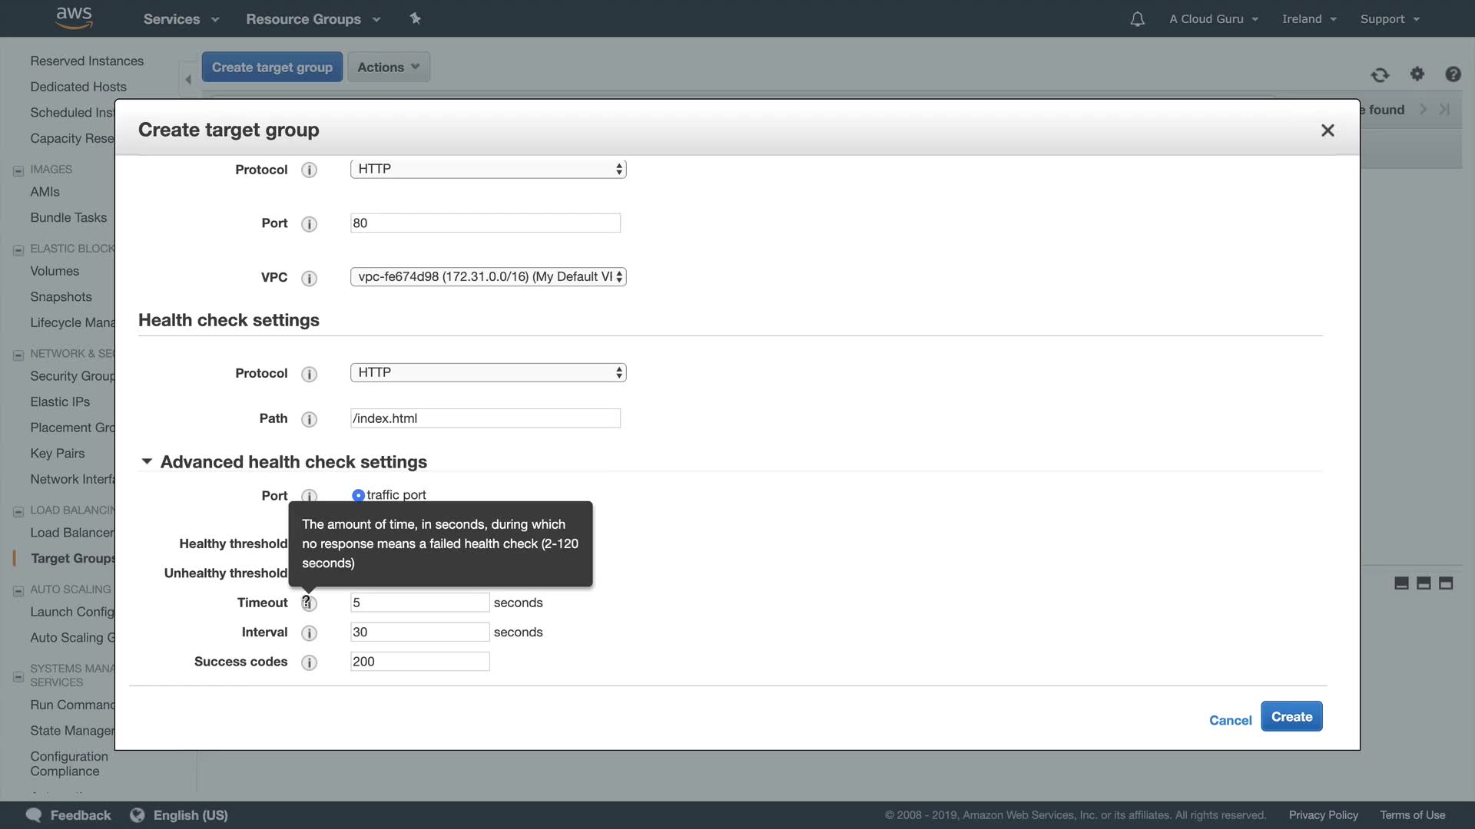Click info icon next to Interval

point(309,633)
